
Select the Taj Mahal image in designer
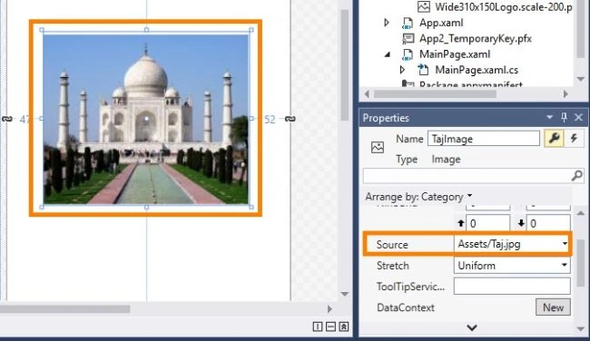tap(145, 119)
